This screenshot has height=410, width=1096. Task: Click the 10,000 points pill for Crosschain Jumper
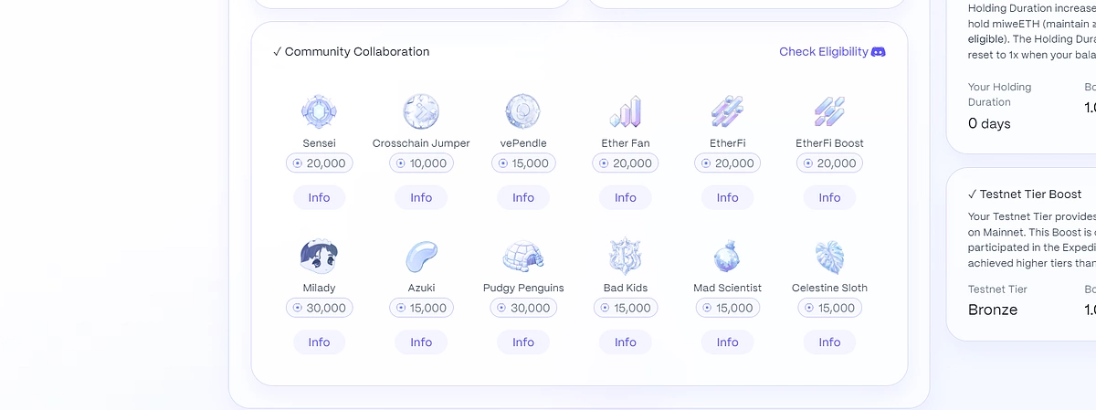coord(421,163)
